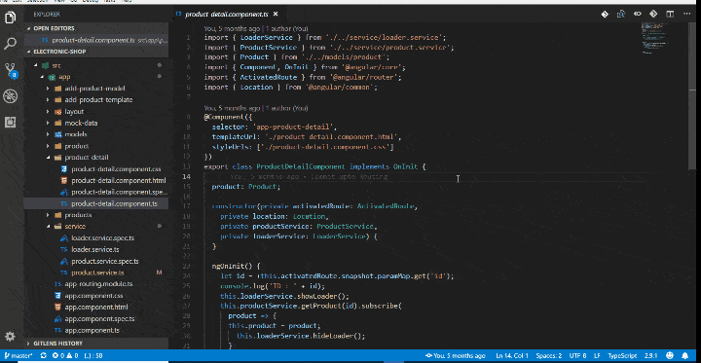Click 'Ln 14, Col 1' in status bar

[x=511, y=356]
